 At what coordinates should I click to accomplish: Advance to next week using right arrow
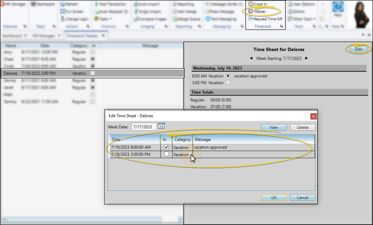307,58
